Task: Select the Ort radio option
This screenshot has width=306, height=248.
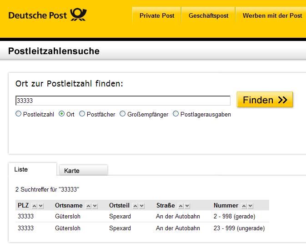Action: click(x=62, y=114)
